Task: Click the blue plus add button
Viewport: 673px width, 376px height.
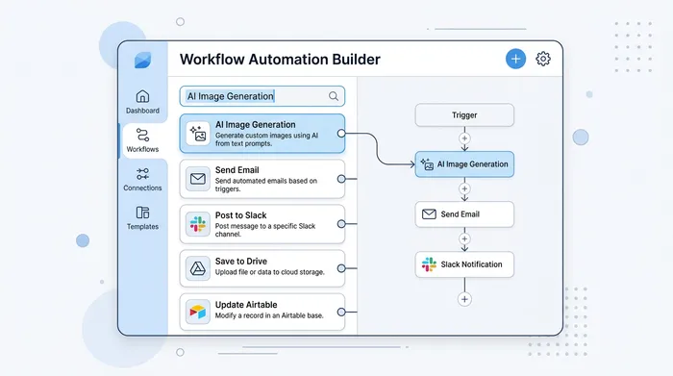Action: click(515, 59)
